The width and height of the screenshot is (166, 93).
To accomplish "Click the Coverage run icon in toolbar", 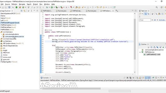I will tap(57, 7).
